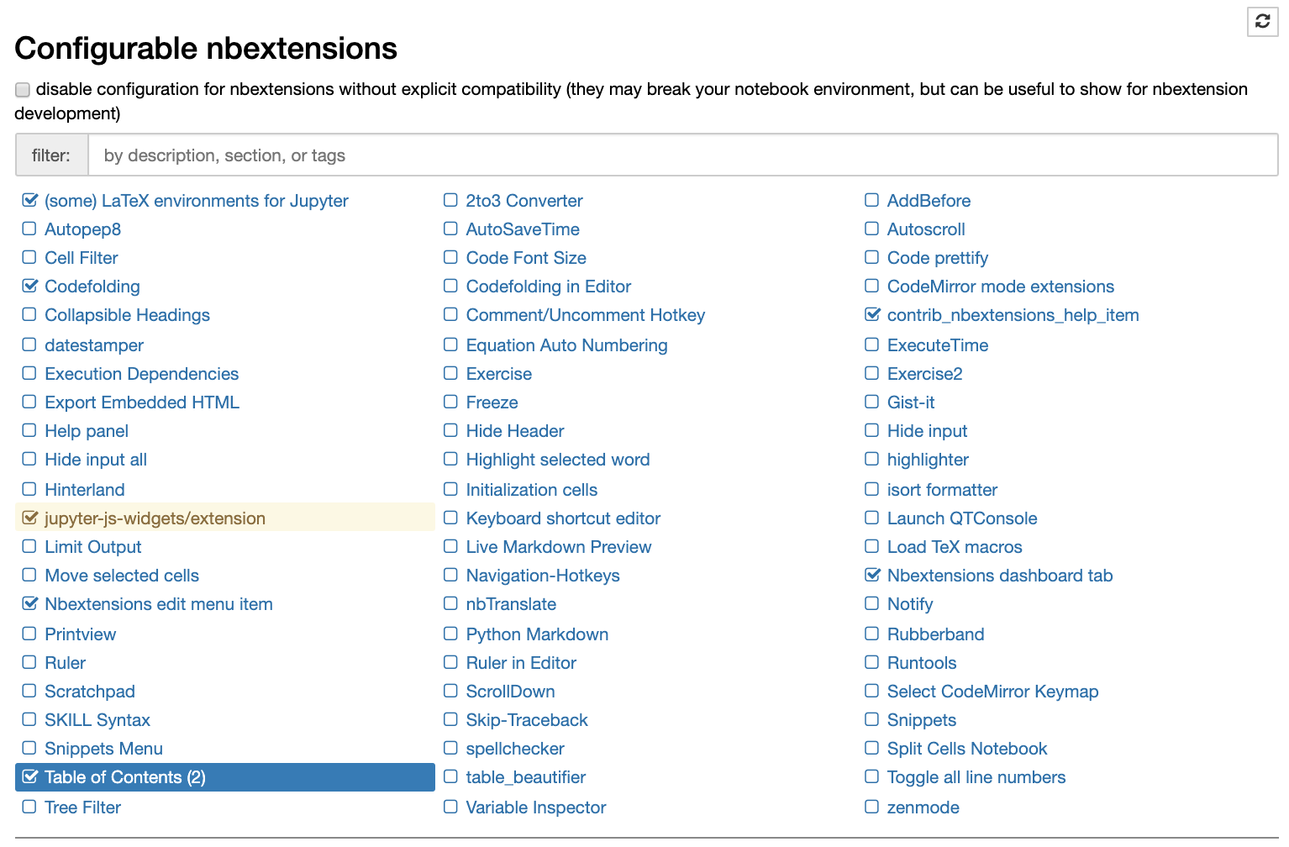Select the nbTranslate extension
This screenshot has width=1289, height=847.
[511, 604]
